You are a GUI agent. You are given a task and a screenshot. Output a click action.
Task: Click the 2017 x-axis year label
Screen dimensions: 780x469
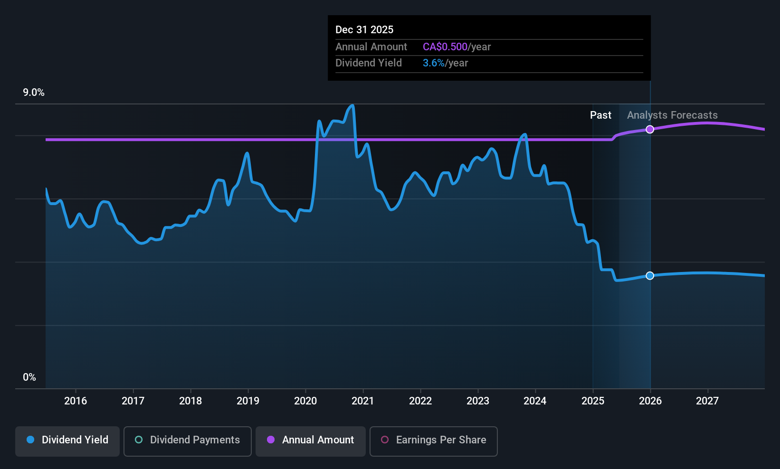[133, 401]
